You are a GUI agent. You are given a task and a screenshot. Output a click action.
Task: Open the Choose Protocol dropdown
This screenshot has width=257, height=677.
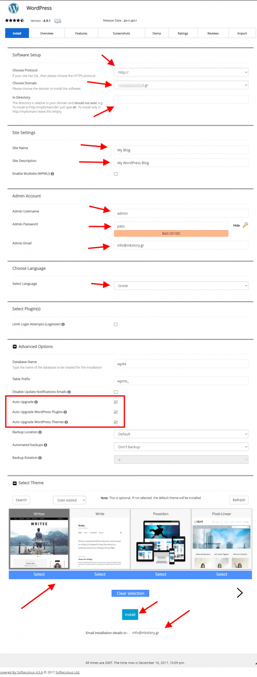click(x=181, y=72)
